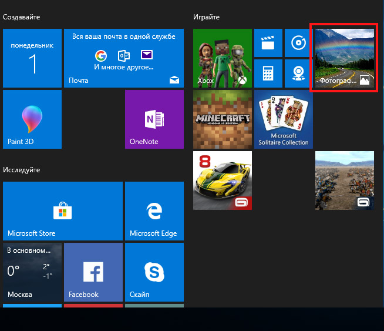Click the Играйте group header
The width and height of the screenshot is (384, 331).
click(206, 17)
